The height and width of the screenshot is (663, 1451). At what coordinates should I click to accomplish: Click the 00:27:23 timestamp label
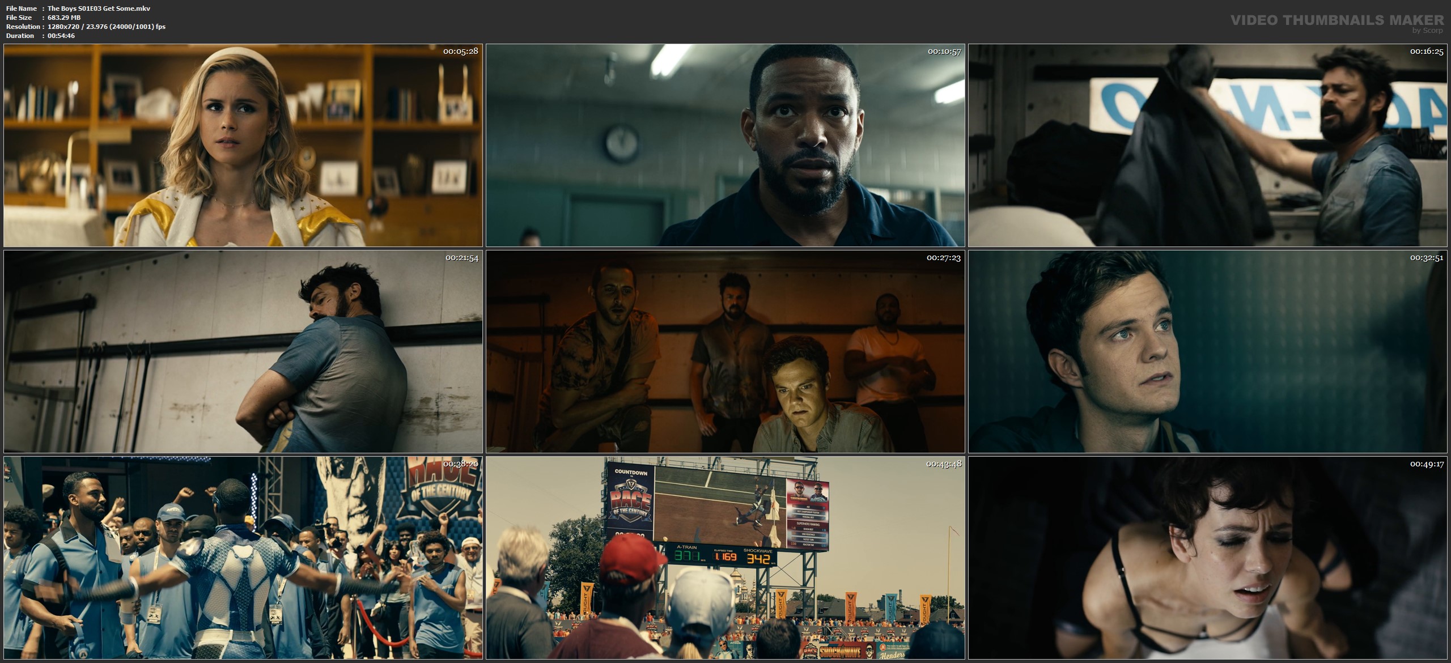tap(944, 258)
